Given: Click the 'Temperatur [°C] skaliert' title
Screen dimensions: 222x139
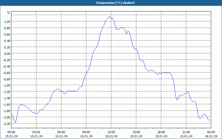Looking at the screenshot, I should [x=115, y=3].
